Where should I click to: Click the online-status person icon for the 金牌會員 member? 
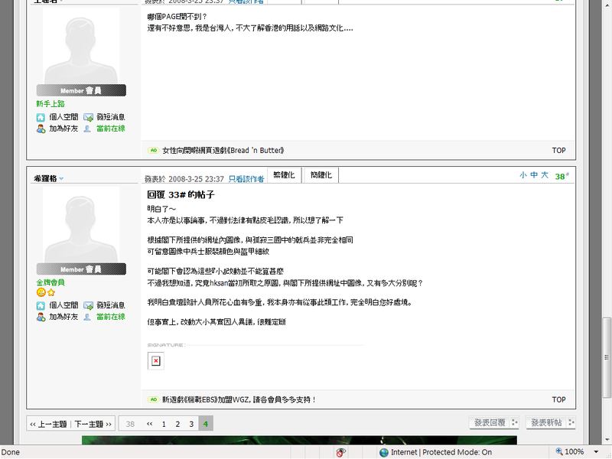click(87, 317)
